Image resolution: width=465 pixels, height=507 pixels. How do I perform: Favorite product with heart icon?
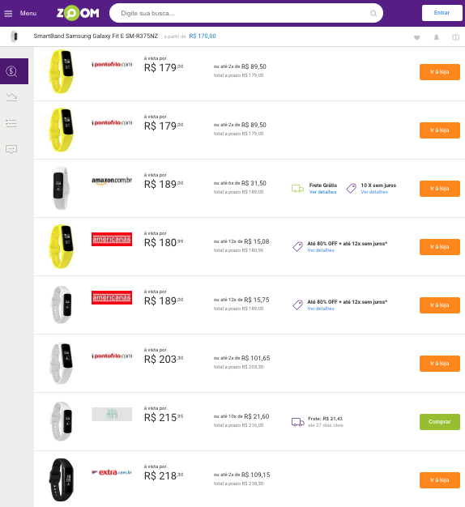tap(417, 37)
